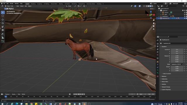Toggle Collection exclude checkbox in outliner
Viewport: 187px width, 105px height.
pos(183,10)
